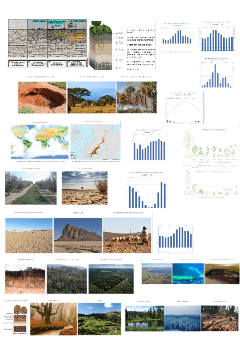
Task: Open the dark peat soil cut photo
Action: click(222, 274)
